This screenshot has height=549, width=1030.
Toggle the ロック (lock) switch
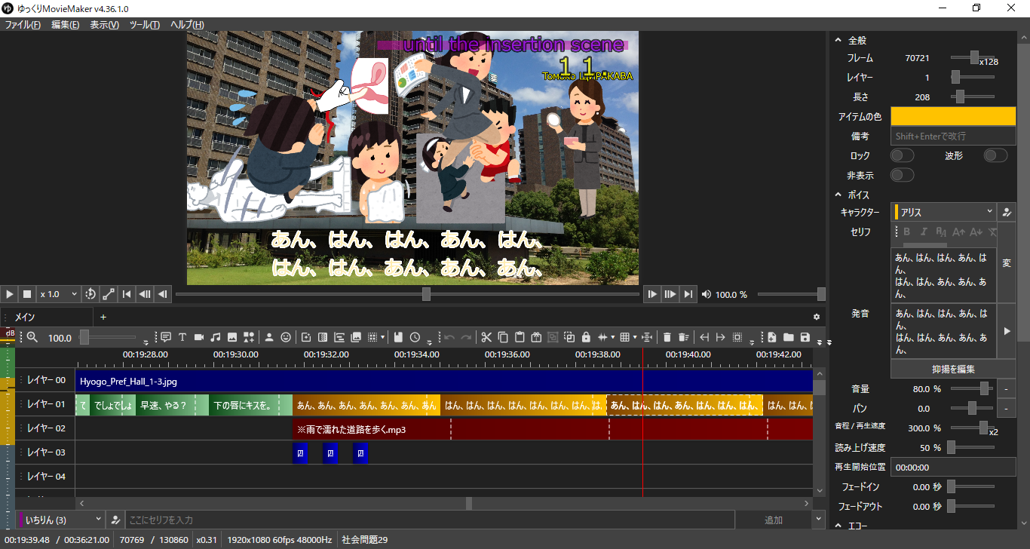[902, 155]
